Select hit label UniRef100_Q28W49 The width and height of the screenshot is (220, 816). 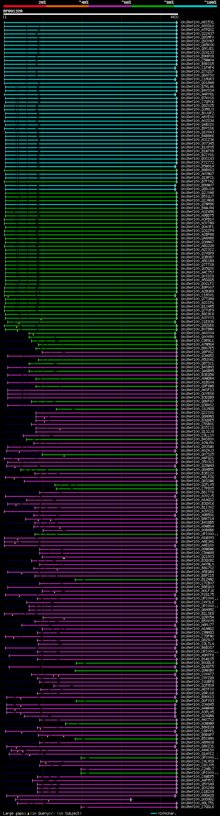[197, 466]
